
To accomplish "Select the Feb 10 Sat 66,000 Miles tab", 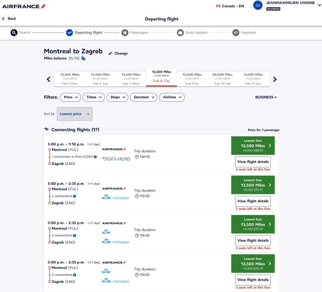I will (223, 79).
